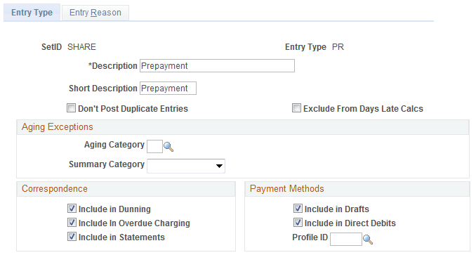
Task: Switch to the Entry Reason tab
Action: click(95, 13)
